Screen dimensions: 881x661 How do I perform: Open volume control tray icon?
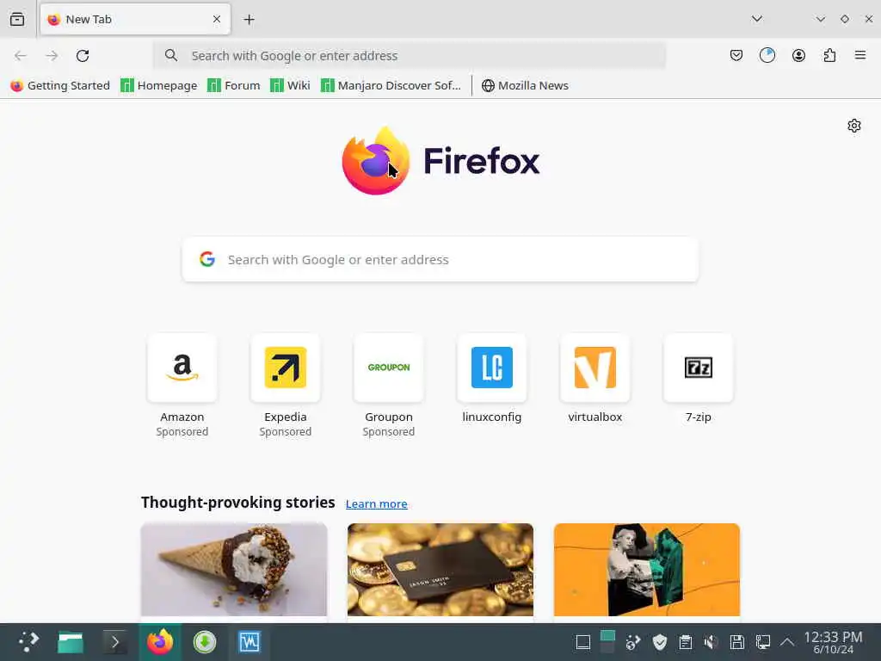[712, 642]
